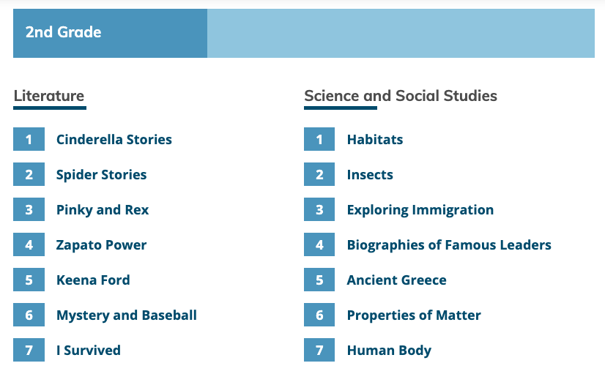Image resolution: width=605 pixels, height=374 pixels.
Task: Open the Zapato Power unit
Action: 102,245
